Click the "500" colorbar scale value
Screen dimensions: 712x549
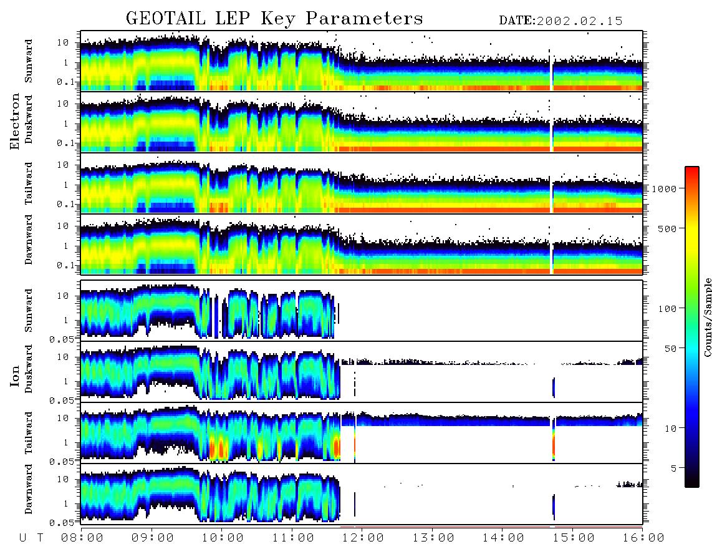tap(667, 228)
